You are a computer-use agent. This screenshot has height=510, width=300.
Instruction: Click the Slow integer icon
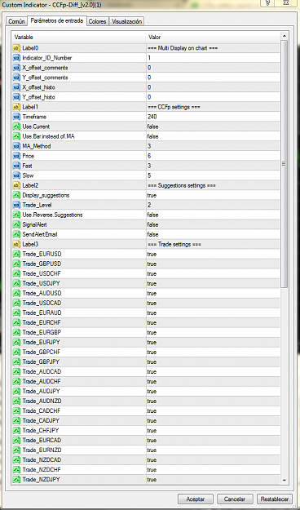pos(16,175)
